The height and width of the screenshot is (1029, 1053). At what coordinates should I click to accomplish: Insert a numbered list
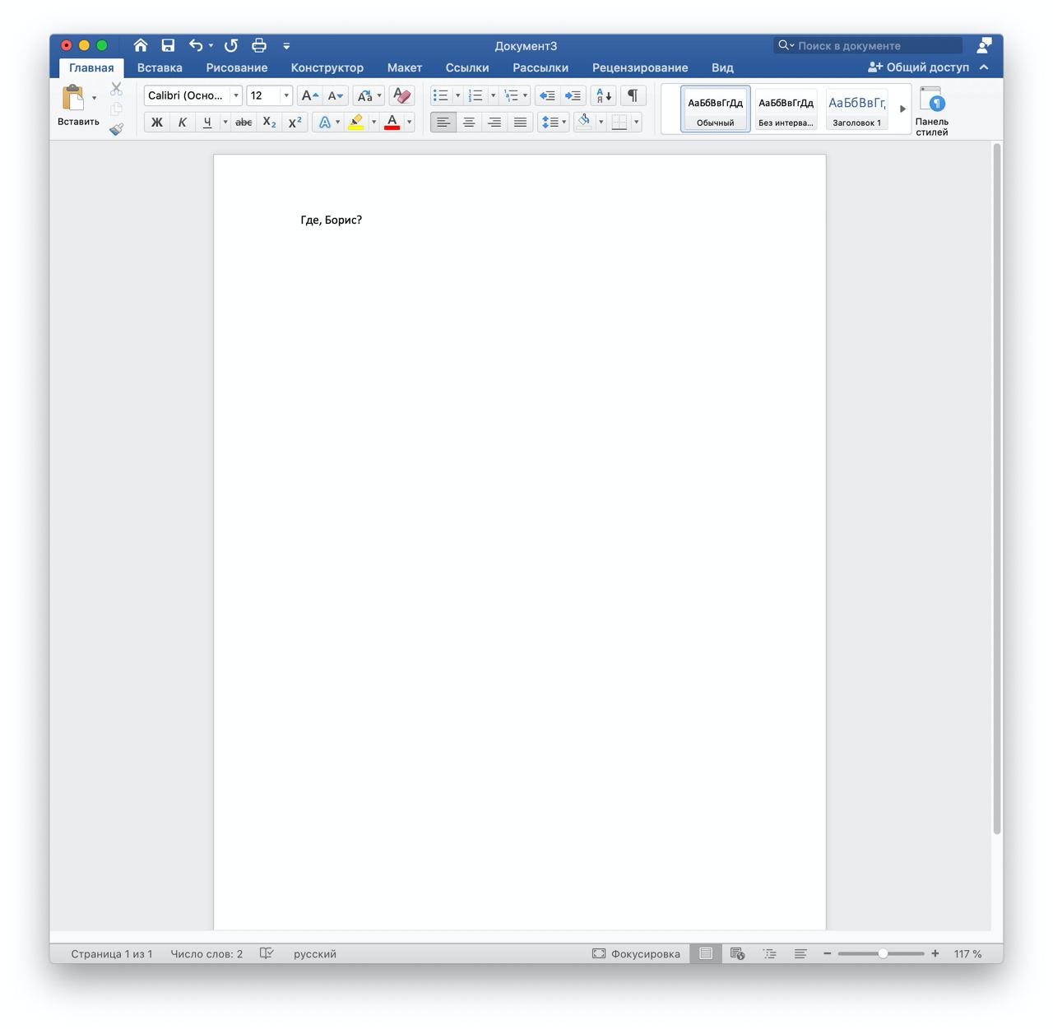pyautogui.click(x=475, y=95)
